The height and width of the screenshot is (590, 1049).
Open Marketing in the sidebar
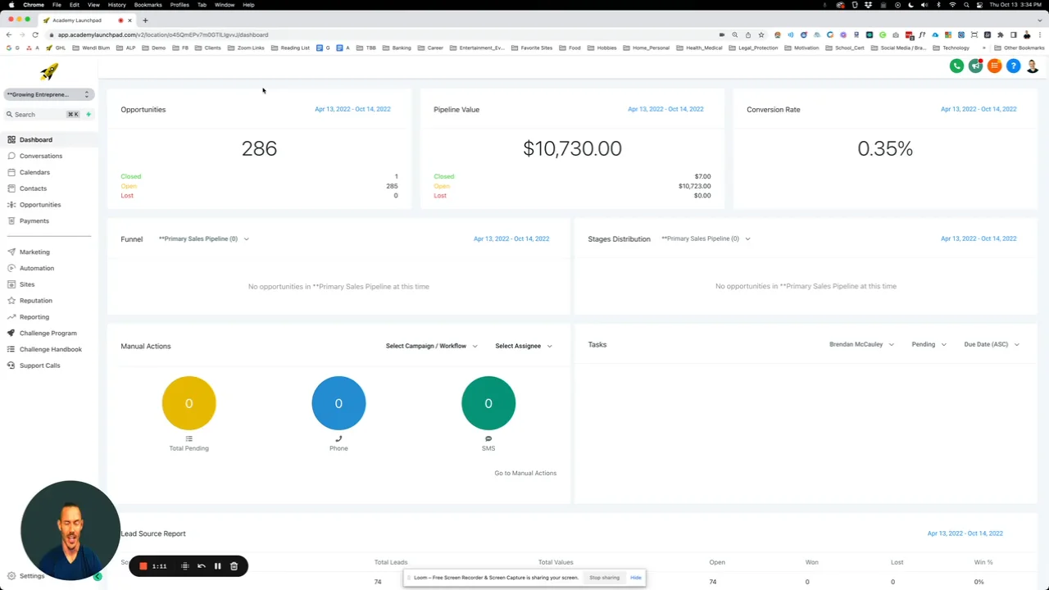click(34, 252)
